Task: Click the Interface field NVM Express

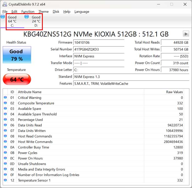Action: (x=99, y=56)
